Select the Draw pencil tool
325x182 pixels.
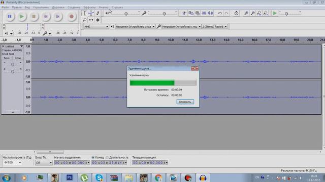click(x=97, y=13)
